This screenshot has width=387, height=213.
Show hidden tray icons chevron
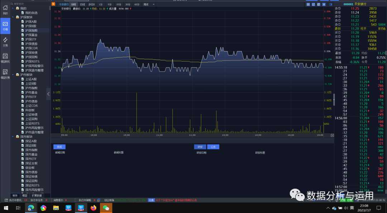click(x=328, y=208)
